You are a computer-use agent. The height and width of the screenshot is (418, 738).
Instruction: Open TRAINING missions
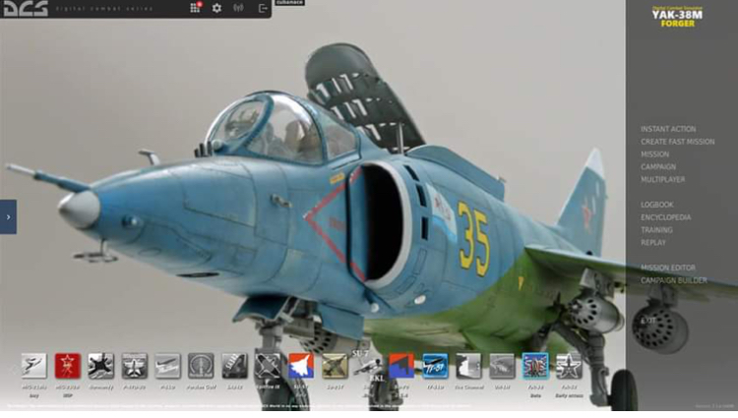pos(656,230)
